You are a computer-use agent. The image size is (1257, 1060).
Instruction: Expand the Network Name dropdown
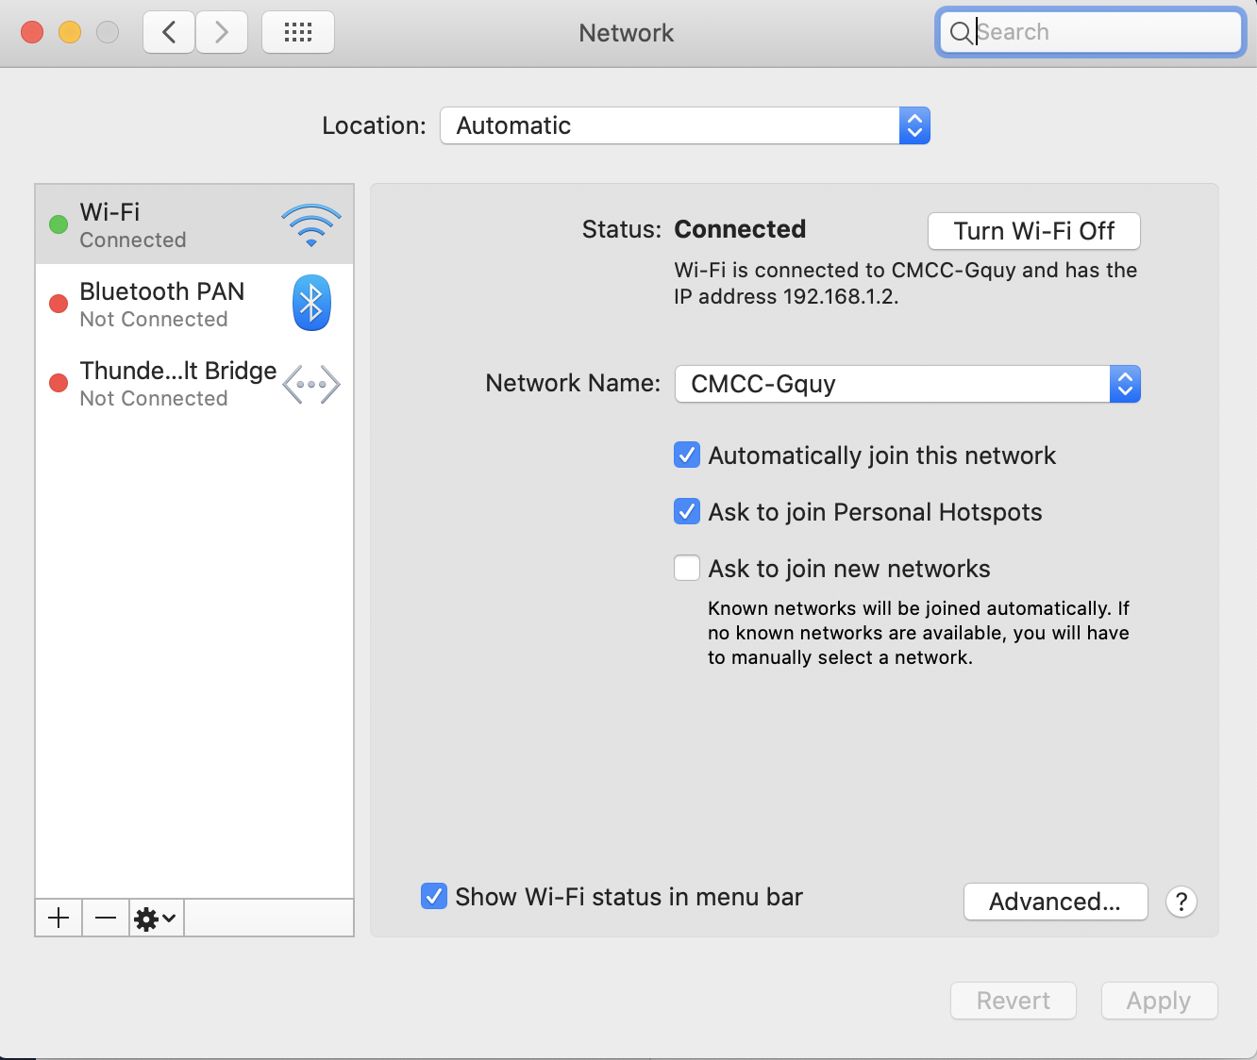(907, 384)
